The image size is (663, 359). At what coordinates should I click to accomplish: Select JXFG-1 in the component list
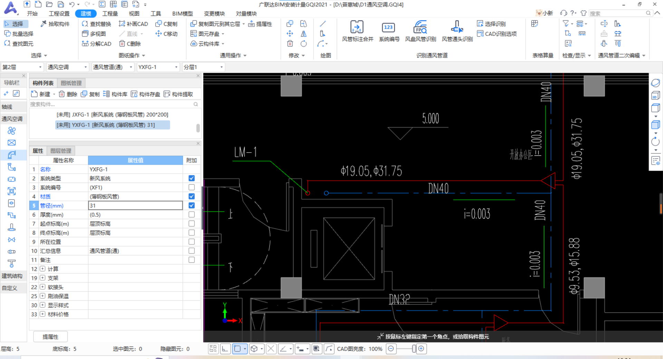pos(113,115)
